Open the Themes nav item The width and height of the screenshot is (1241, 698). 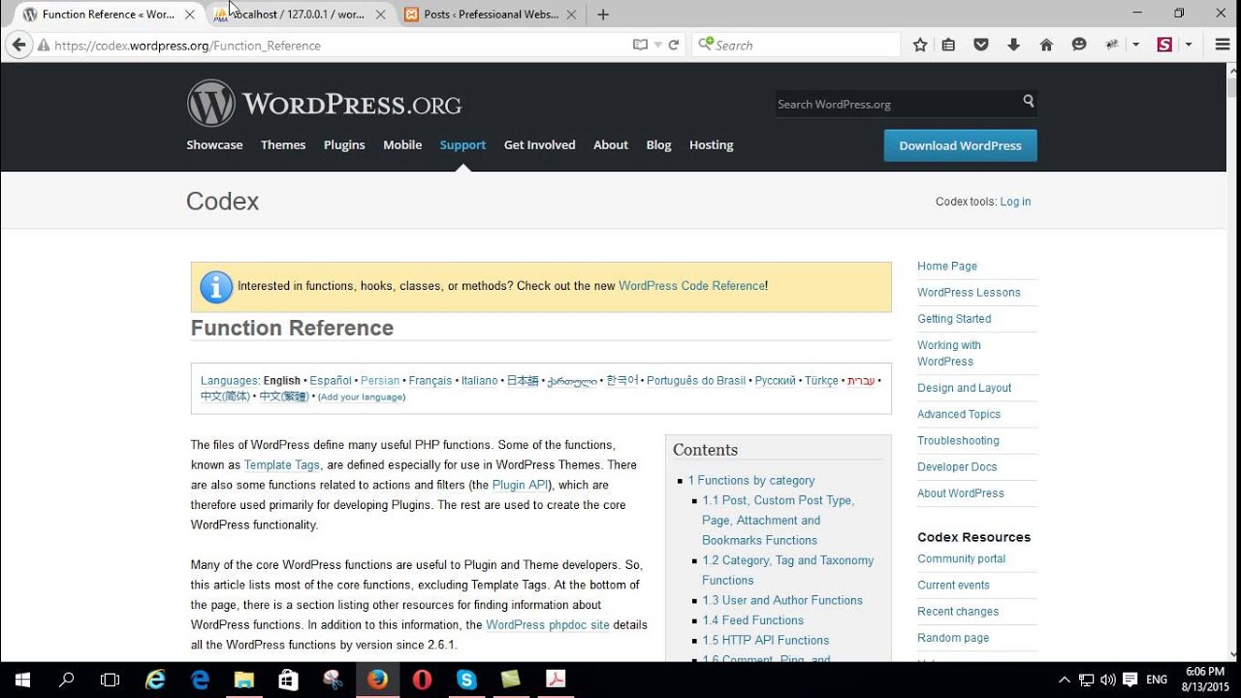(x=283, y=144)
